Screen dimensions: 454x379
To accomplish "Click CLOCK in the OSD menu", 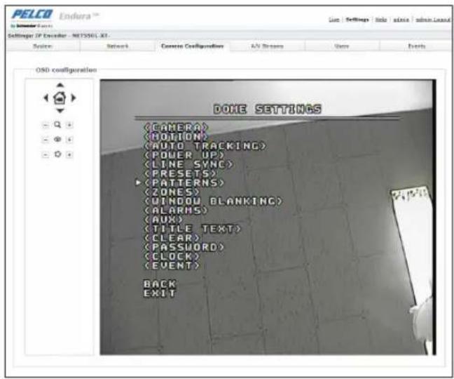I will point(172,256).
